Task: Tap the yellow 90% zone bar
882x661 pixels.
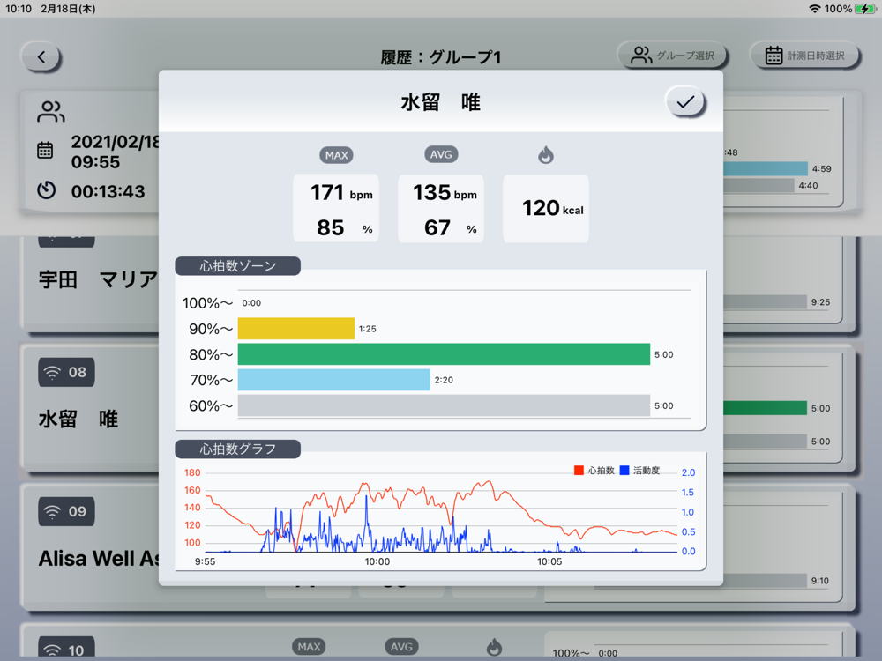Action: click(296, 329)
